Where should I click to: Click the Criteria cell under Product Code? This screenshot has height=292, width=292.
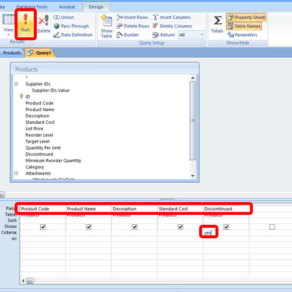coord(43,232)
